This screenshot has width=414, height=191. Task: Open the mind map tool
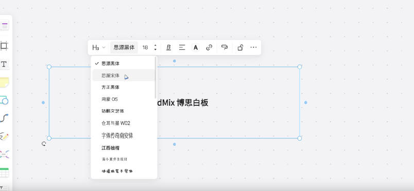[4, 155]
